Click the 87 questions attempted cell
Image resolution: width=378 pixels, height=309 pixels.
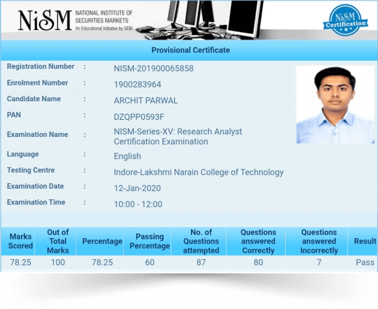pyautogui.click(x=201, y=262)
